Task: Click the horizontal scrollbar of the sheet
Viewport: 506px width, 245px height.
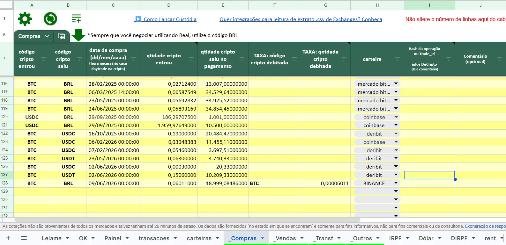Action: coord(187,220)
